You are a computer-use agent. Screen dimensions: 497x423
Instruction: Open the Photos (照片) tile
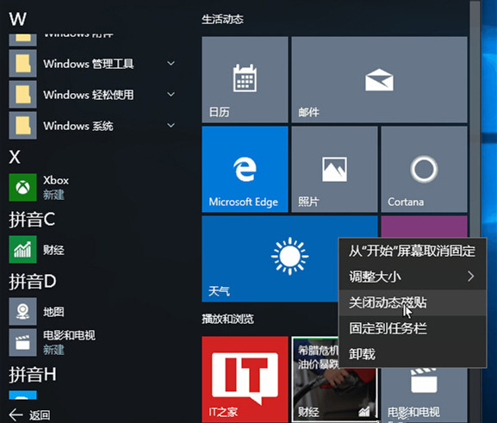click(334, 169)
